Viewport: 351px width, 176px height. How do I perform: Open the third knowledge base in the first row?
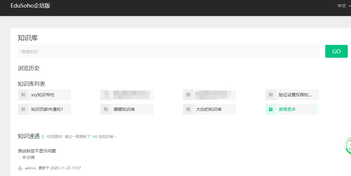tap(210, 95)
